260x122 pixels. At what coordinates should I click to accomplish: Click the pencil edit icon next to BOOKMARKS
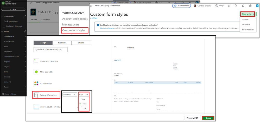[25, 16]
